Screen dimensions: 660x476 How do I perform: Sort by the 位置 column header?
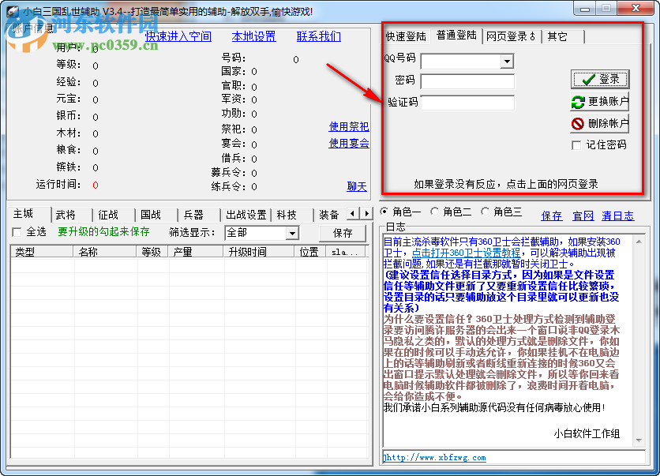pyautogui.click(x=310, y=252)
